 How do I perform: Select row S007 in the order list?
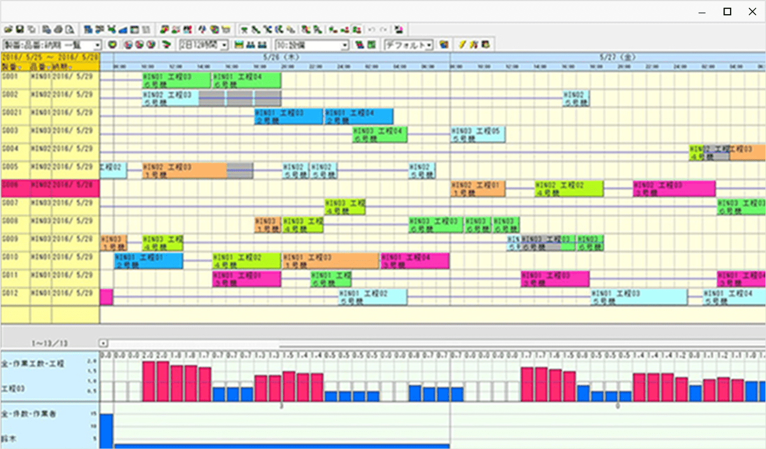click(x=50, y=207)
